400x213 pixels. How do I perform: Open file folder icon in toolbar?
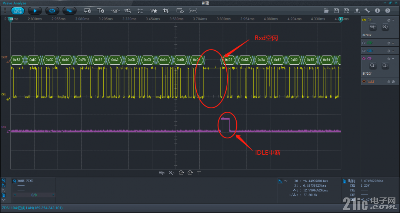(x=326, y=11)
